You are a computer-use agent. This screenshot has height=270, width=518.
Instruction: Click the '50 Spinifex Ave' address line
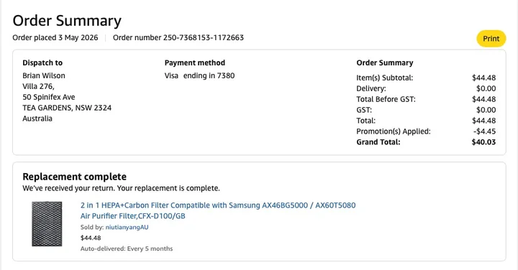point(49,97)
